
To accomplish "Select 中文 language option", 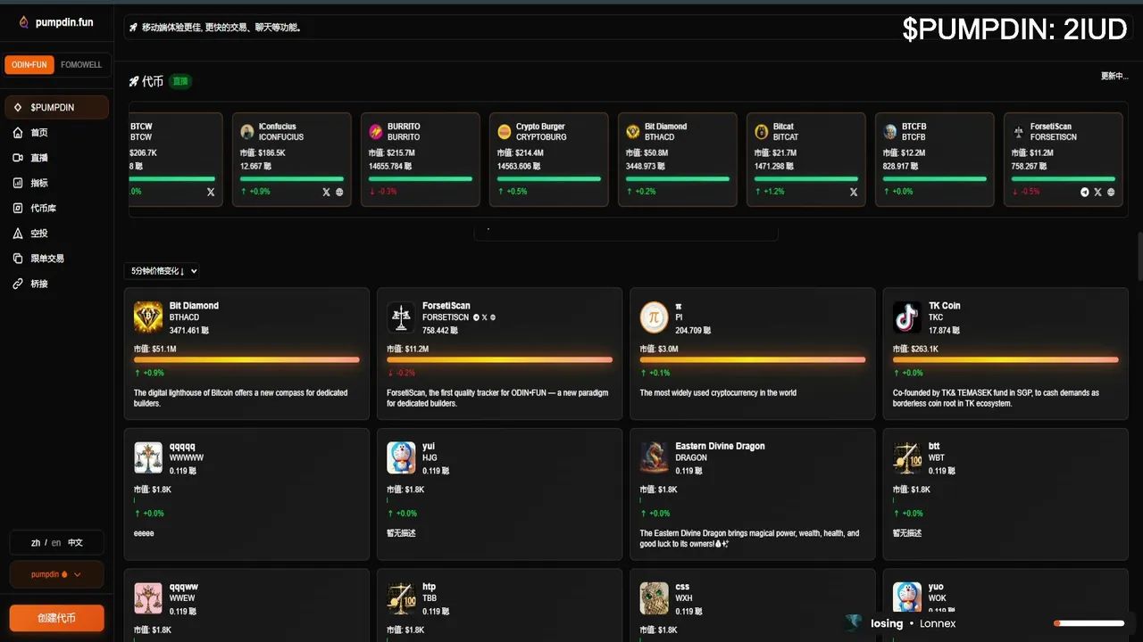I will coord(76,542).
